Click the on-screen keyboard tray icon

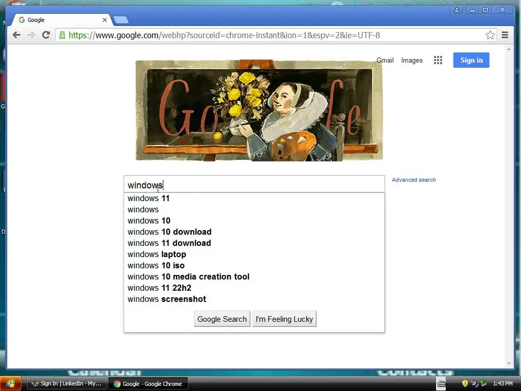(441, 384)
